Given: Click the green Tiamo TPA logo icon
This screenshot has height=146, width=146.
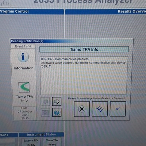Looking at the screenshot, I should [x=24, y=87].
